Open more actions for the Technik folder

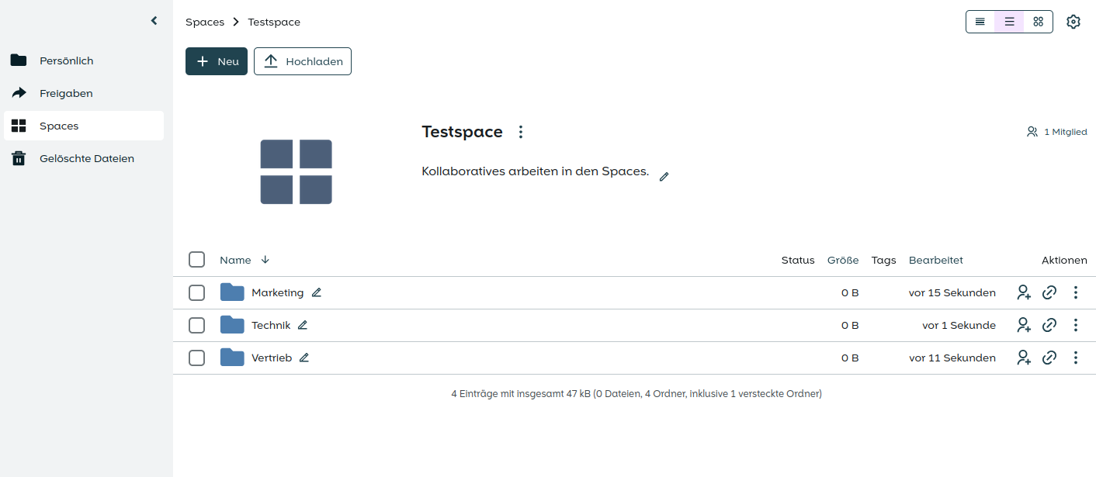click(1075, 325)
